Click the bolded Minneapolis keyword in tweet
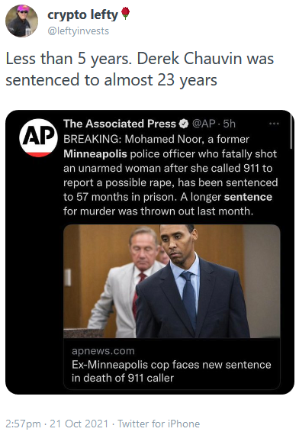This screenshot has width=299, height=435. point(95,154)
